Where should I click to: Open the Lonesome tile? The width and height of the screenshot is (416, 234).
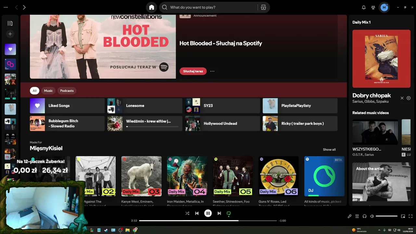point(145,106)
